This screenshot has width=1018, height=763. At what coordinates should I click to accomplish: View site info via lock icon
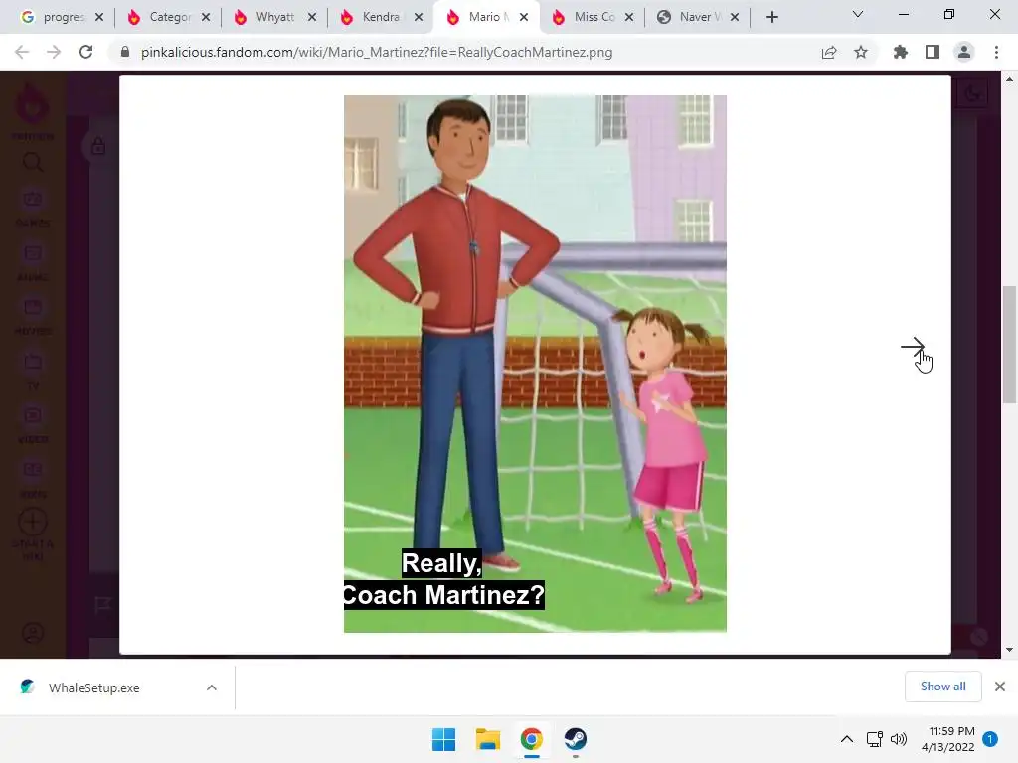(x=125, y=52)
